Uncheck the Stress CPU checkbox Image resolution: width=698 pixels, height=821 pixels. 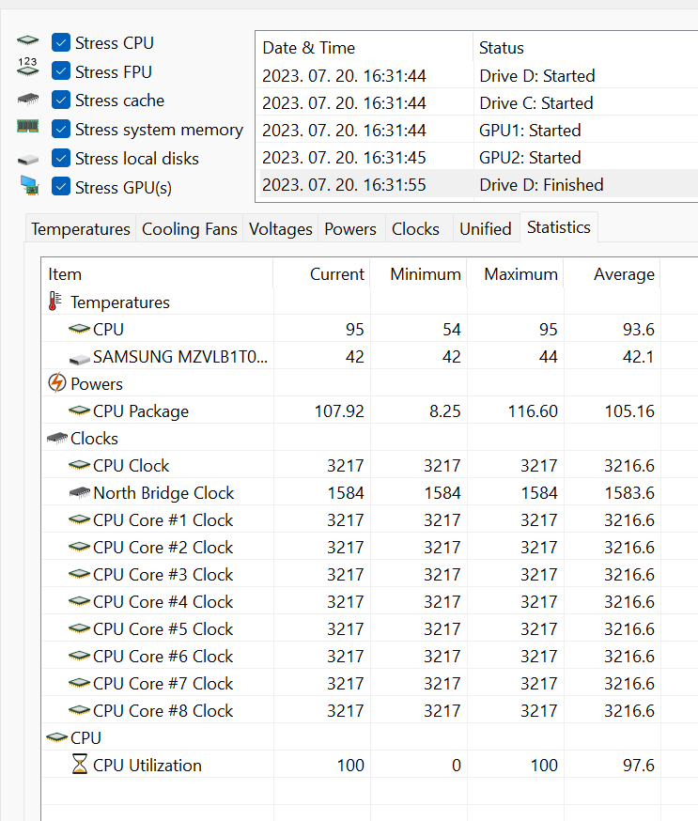pos(61,42)
